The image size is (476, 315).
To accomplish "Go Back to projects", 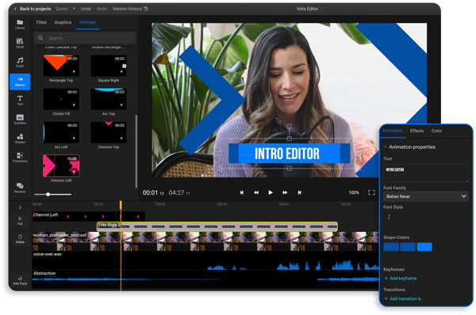I will (33, 9).
